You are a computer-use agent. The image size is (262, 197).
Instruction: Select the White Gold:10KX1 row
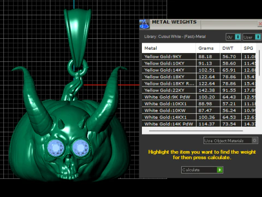[x=199, y=104]
